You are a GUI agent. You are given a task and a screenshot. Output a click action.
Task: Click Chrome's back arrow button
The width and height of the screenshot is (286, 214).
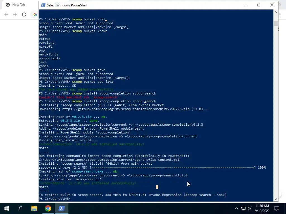[6, 14]
